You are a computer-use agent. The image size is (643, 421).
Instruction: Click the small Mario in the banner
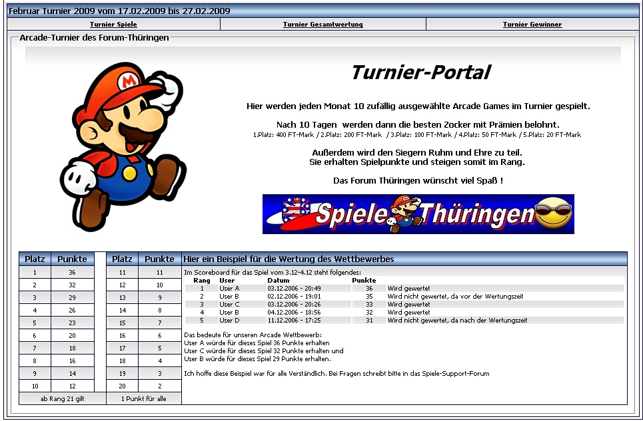point(405,213)
